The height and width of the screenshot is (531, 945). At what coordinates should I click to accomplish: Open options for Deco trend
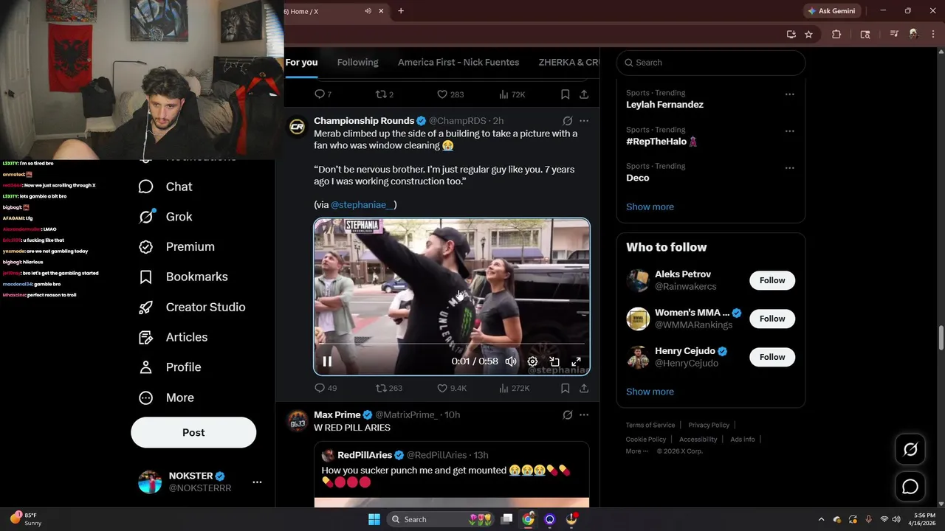tap(790, 168)
